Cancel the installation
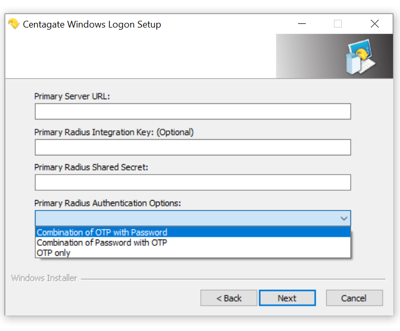The height and width of the screenshot is (331, 400). tap(354, 298)
